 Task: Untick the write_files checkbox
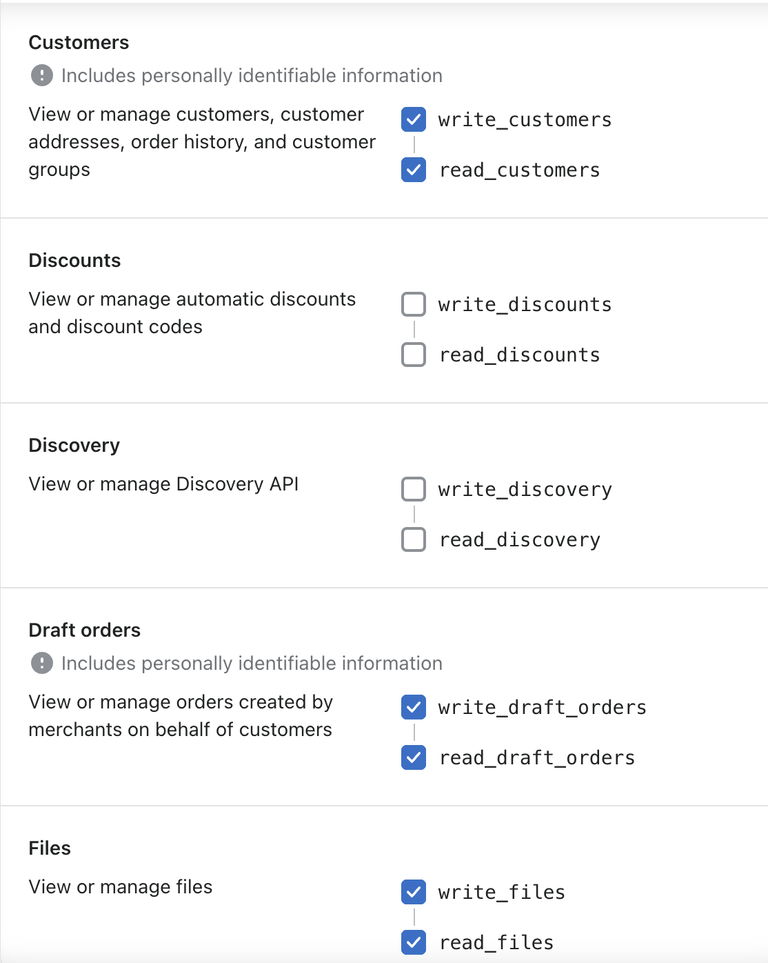click(x=414, y=892)
